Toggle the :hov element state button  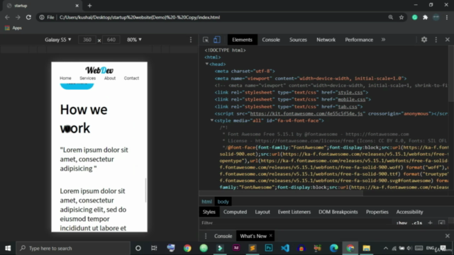[402, 223]
